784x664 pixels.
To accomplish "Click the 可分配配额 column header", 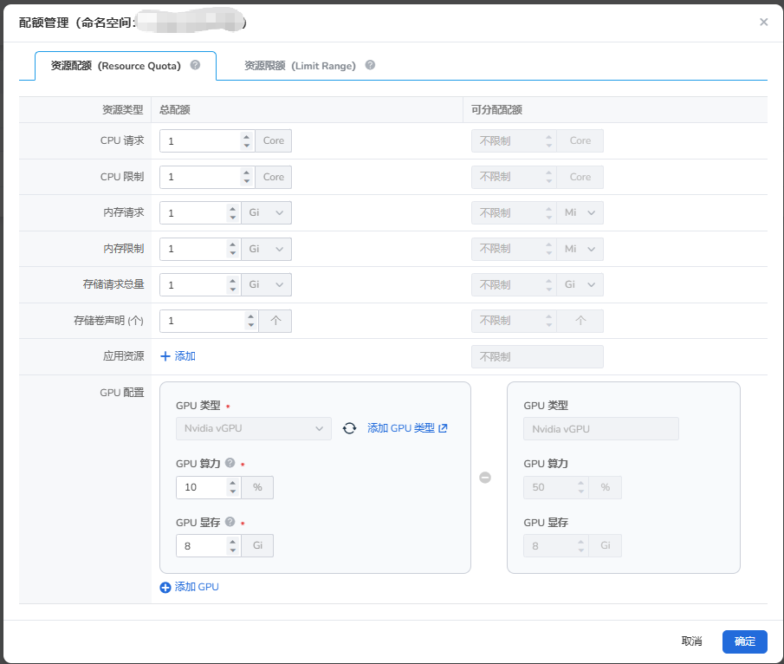I will point(496,109).
